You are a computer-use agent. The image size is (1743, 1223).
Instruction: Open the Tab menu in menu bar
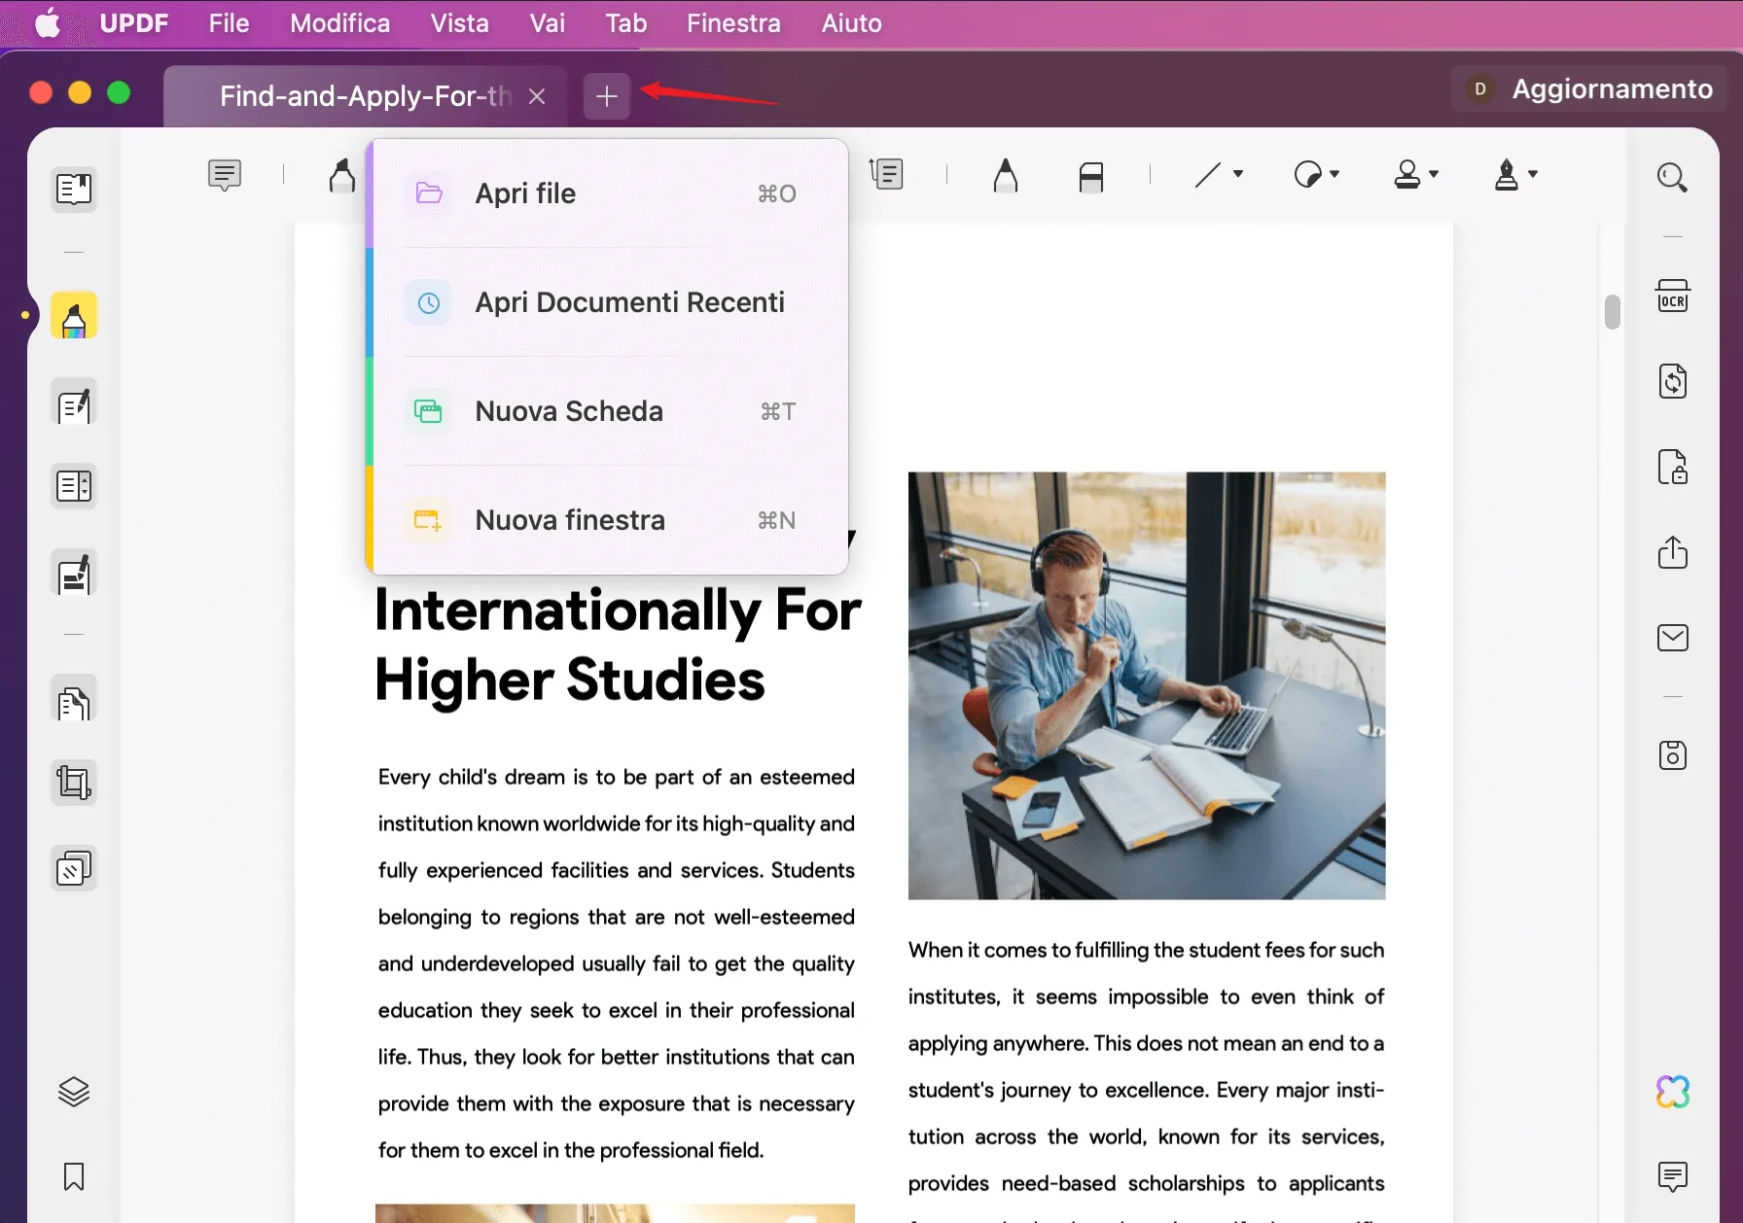625,23
